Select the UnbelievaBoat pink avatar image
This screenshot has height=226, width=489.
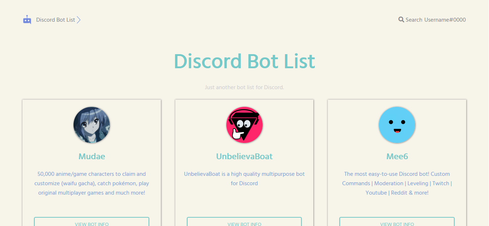tap(244, 125)
